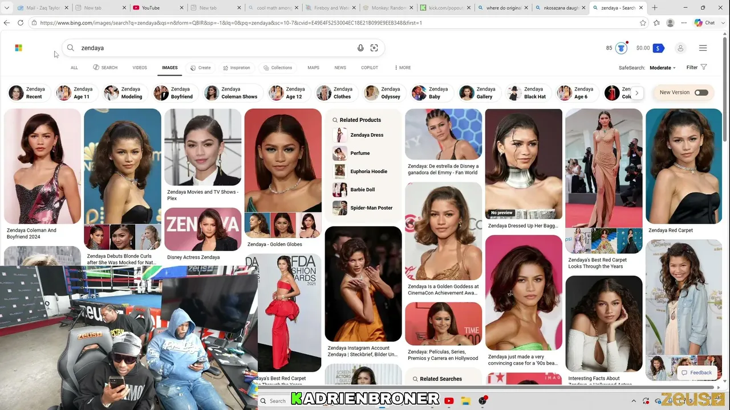The image size is (730, 410).
Task: Open Edge Settings and more ellipsis menu
Action: 684,23
